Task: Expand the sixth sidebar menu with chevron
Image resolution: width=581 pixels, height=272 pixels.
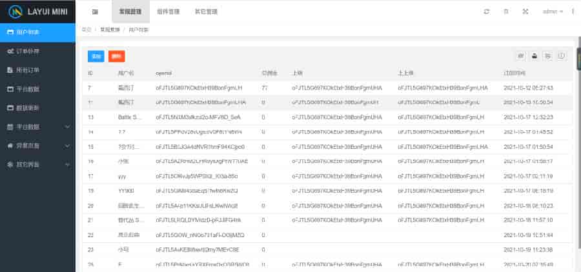Action: [x=37, y=127]
